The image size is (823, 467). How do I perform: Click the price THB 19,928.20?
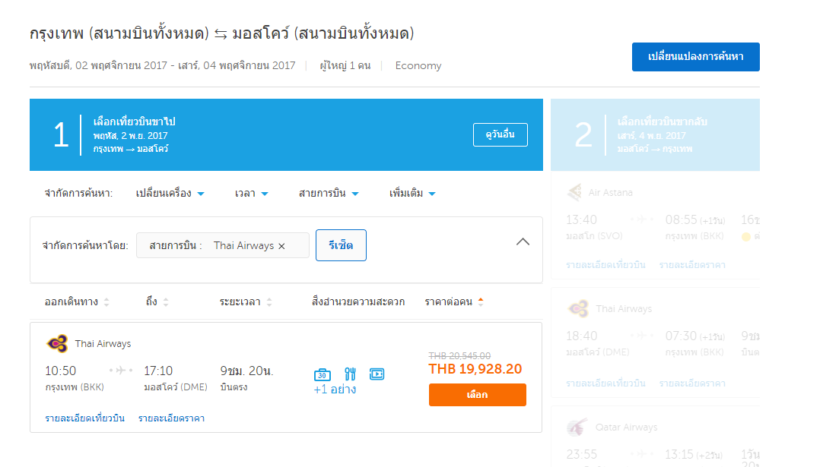click(x=475, y=369)
